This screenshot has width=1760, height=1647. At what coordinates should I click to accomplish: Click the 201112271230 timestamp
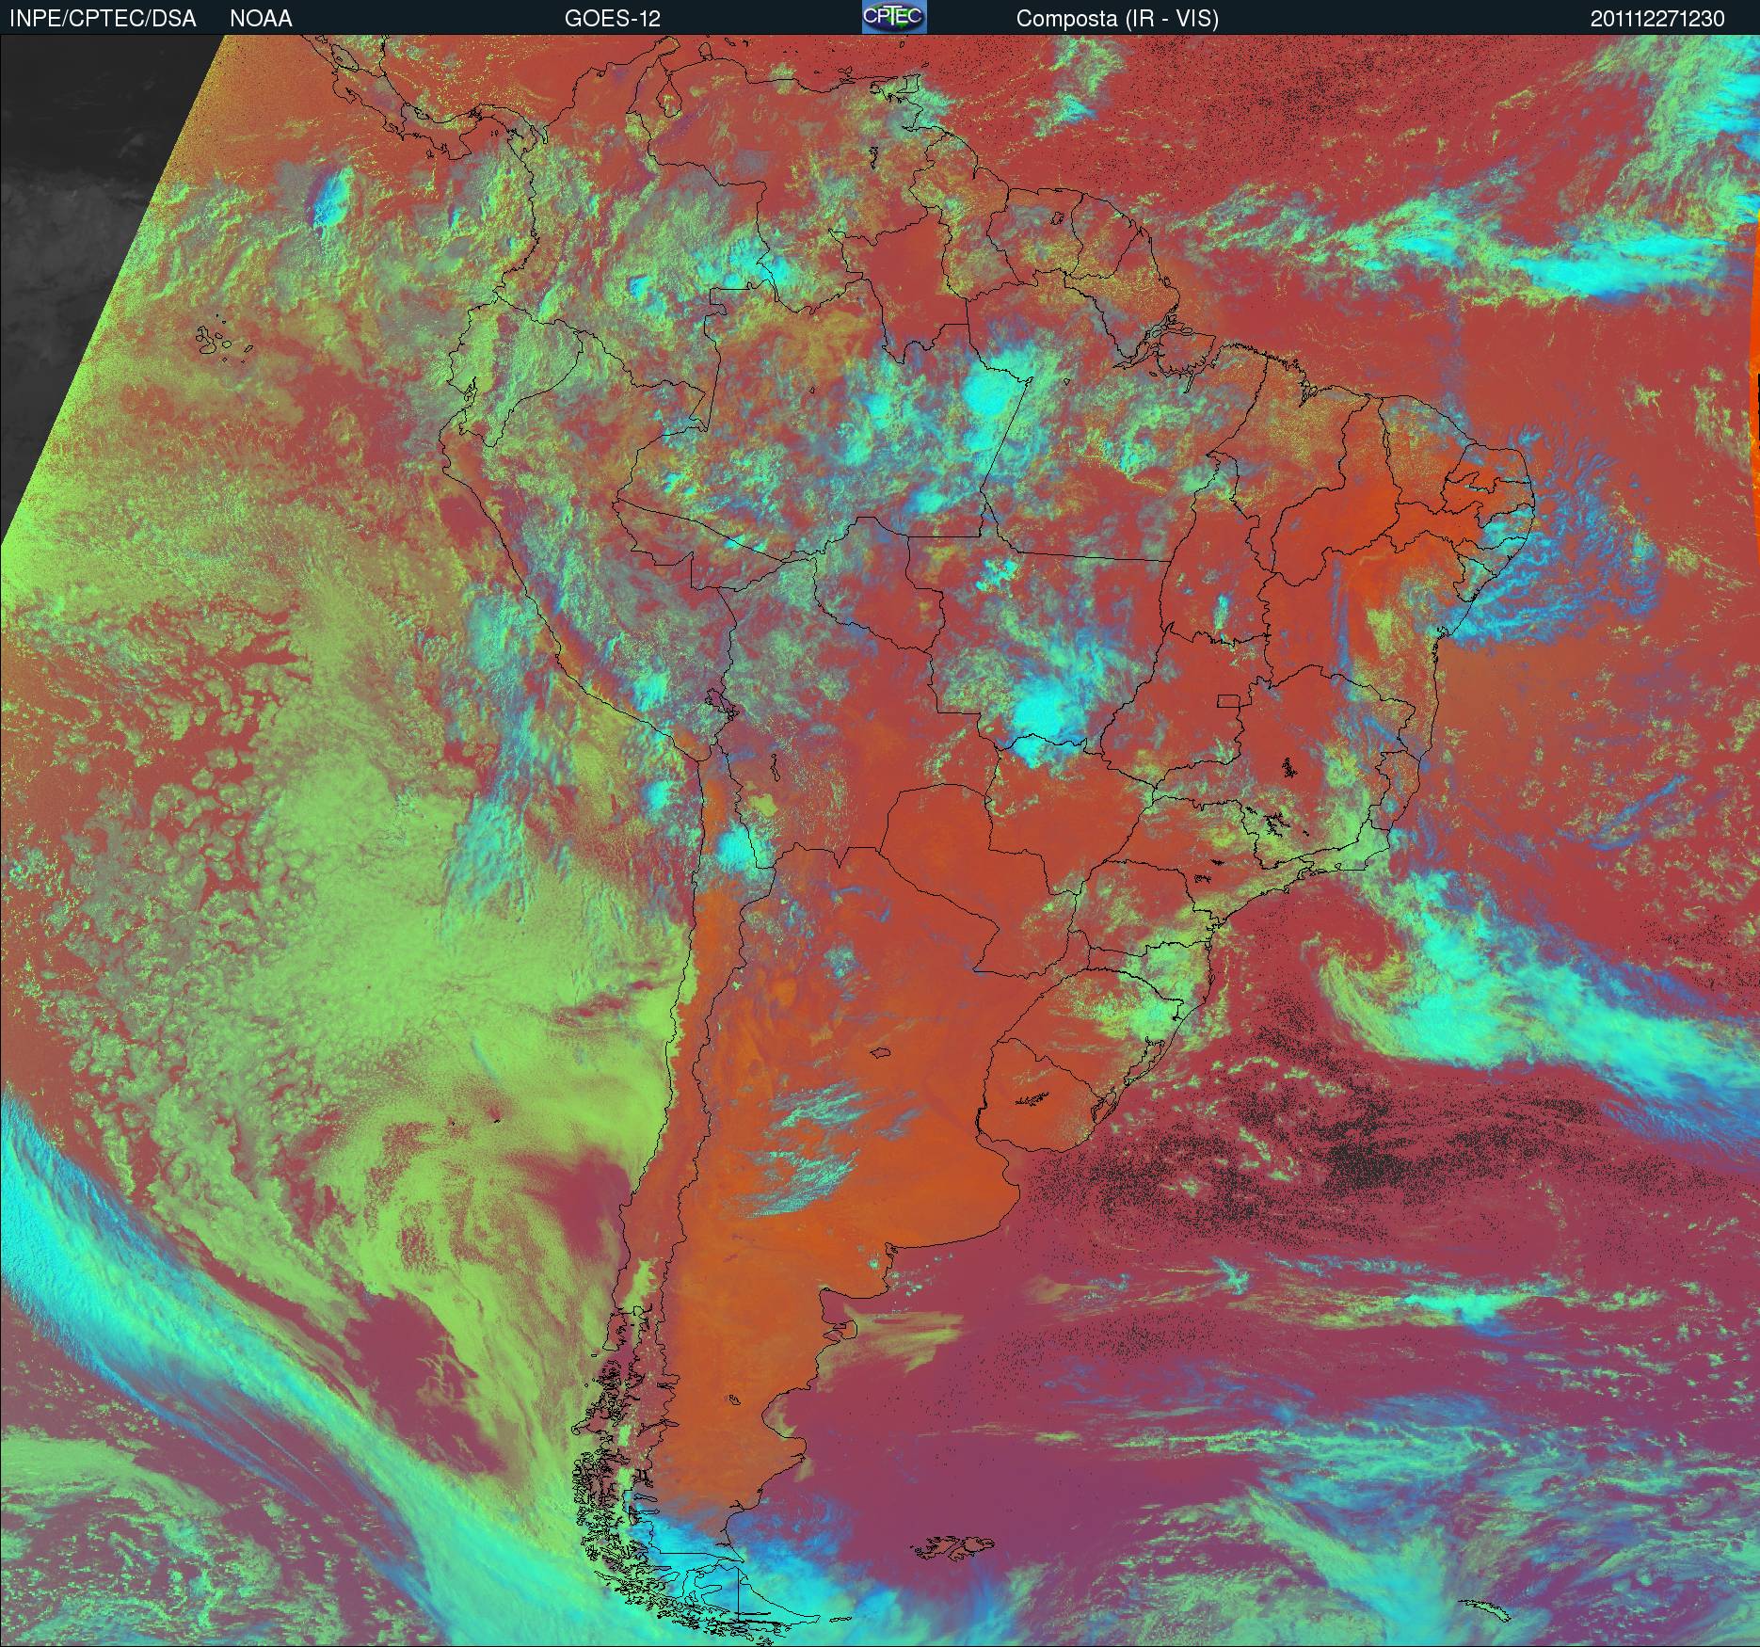pos(1658,19)
